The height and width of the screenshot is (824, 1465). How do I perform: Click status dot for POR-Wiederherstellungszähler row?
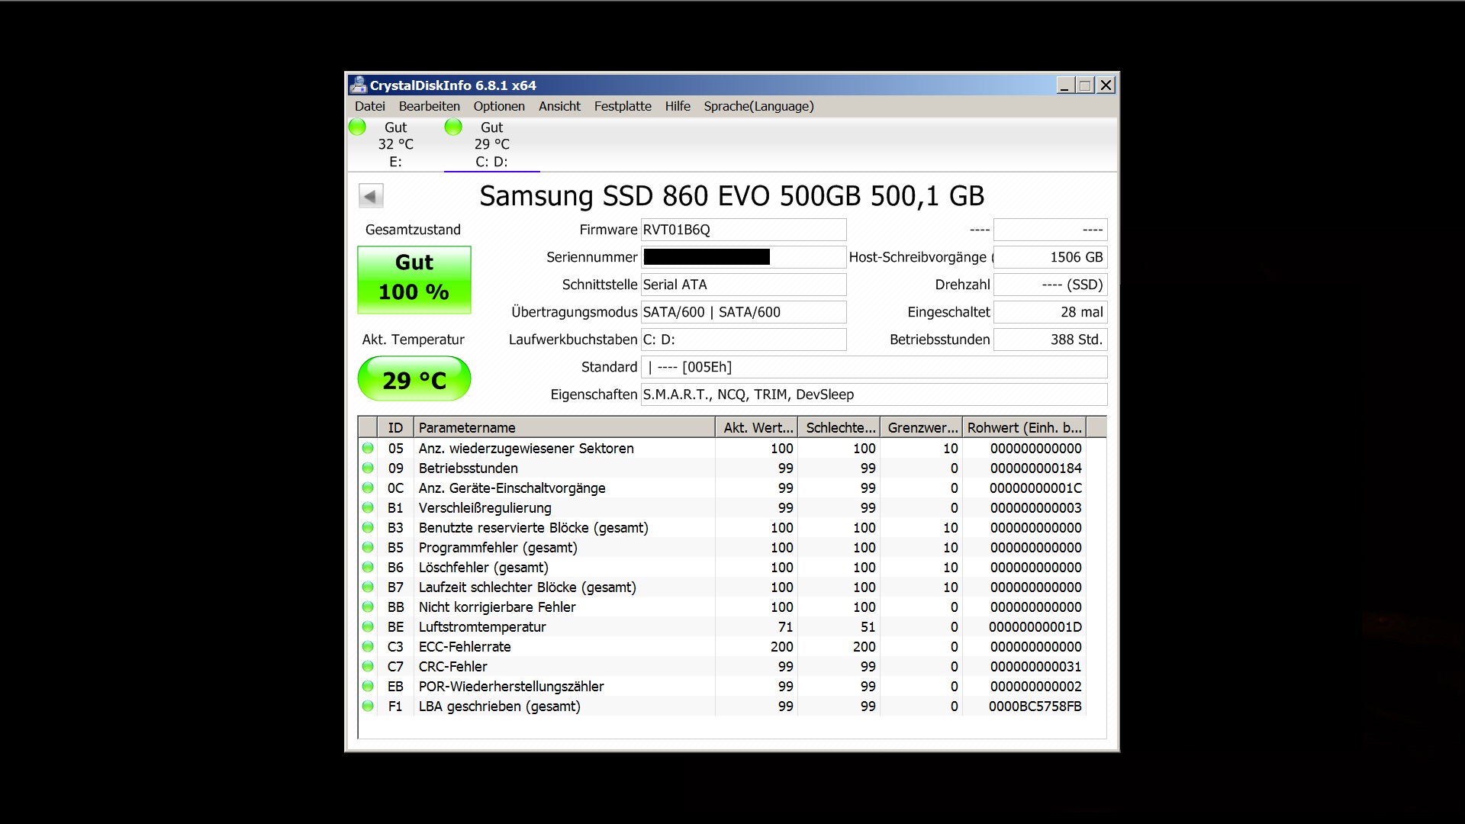(368, 687)
